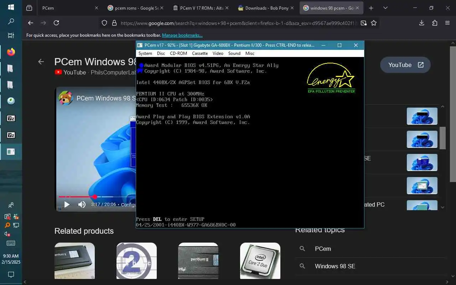Click the PCem window title bar icon
This screenshot has height=285, width=456.
140,45
